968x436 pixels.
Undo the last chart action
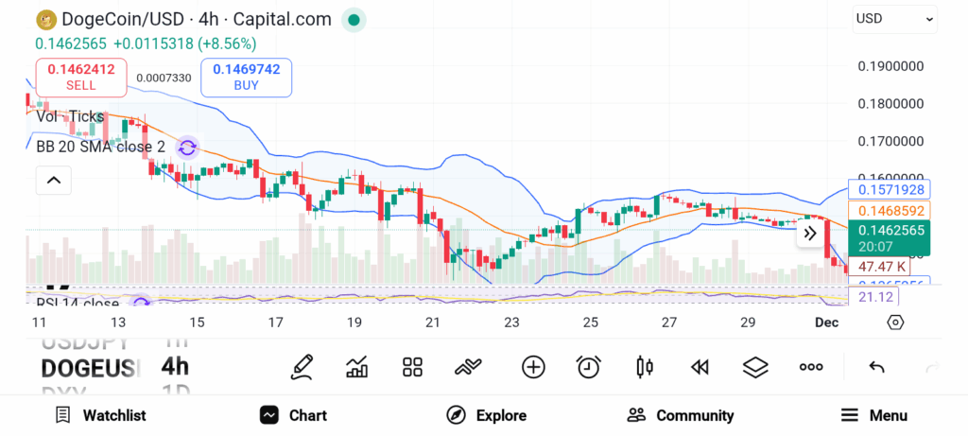876,367
